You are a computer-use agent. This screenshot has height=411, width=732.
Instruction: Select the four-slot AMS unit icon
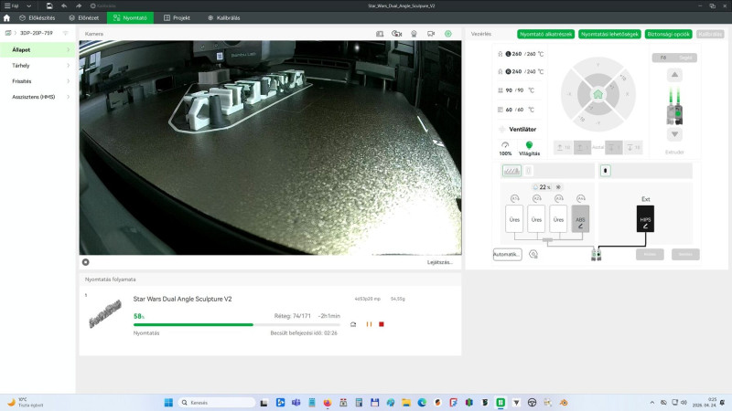[511, 171]
